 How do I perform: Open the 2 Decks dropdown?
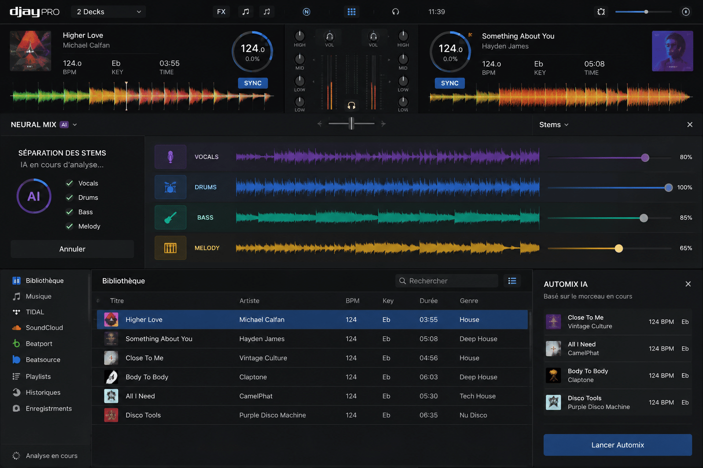tap(108, 12)
